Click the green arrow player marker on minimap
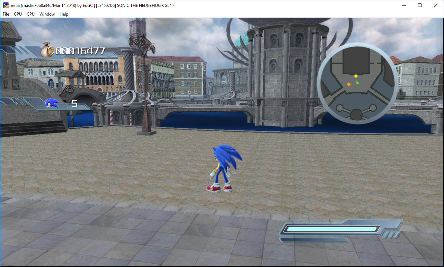The image size is (444, 267). [x=357, y=82]
